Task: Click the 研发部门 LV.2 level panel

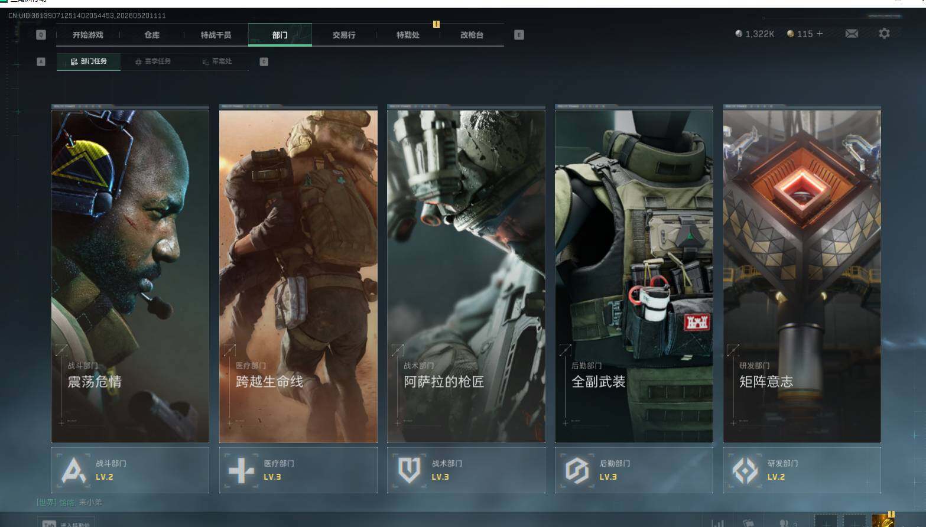Action: (802, 470)
